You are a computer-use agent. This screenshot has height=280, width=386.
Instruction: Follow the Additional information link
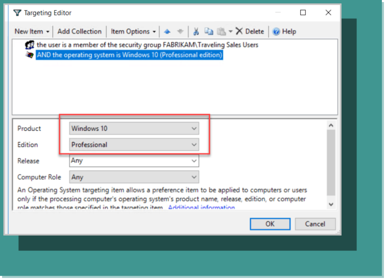[x=201, y=207]
